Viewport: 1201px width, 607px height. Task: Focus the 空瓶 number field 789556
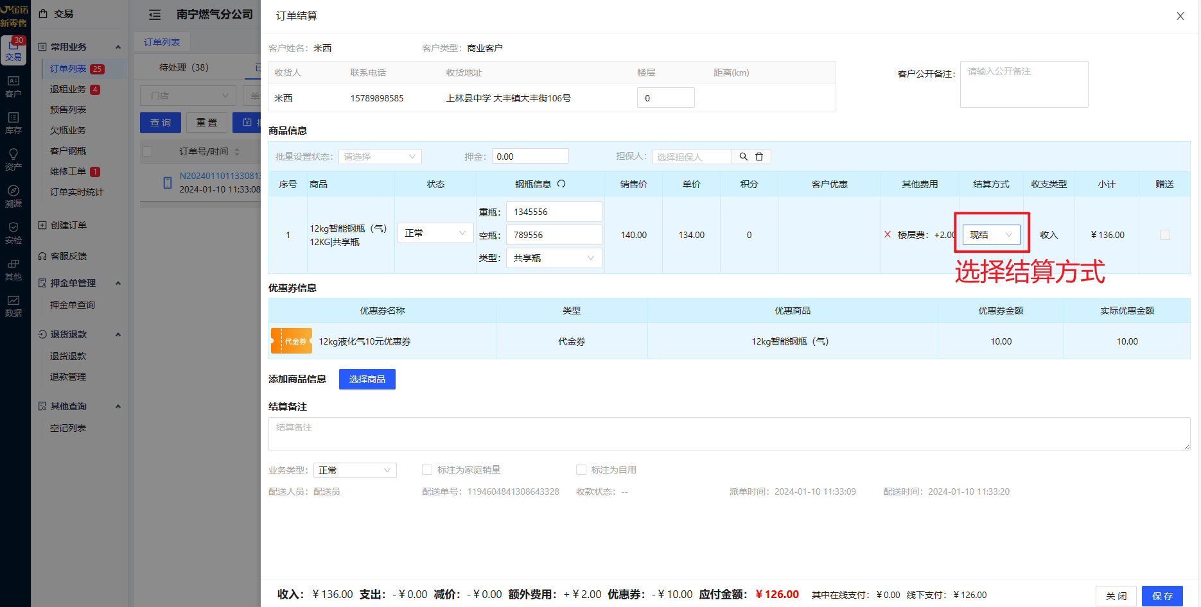(554, 235)
